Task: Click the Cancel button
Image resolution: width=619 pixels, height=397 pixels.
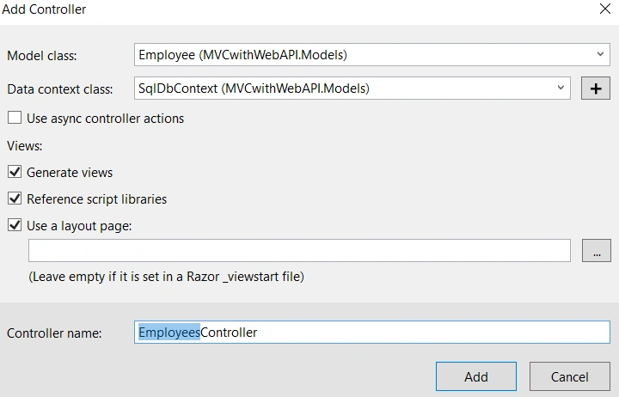Action: coord(570,376)
